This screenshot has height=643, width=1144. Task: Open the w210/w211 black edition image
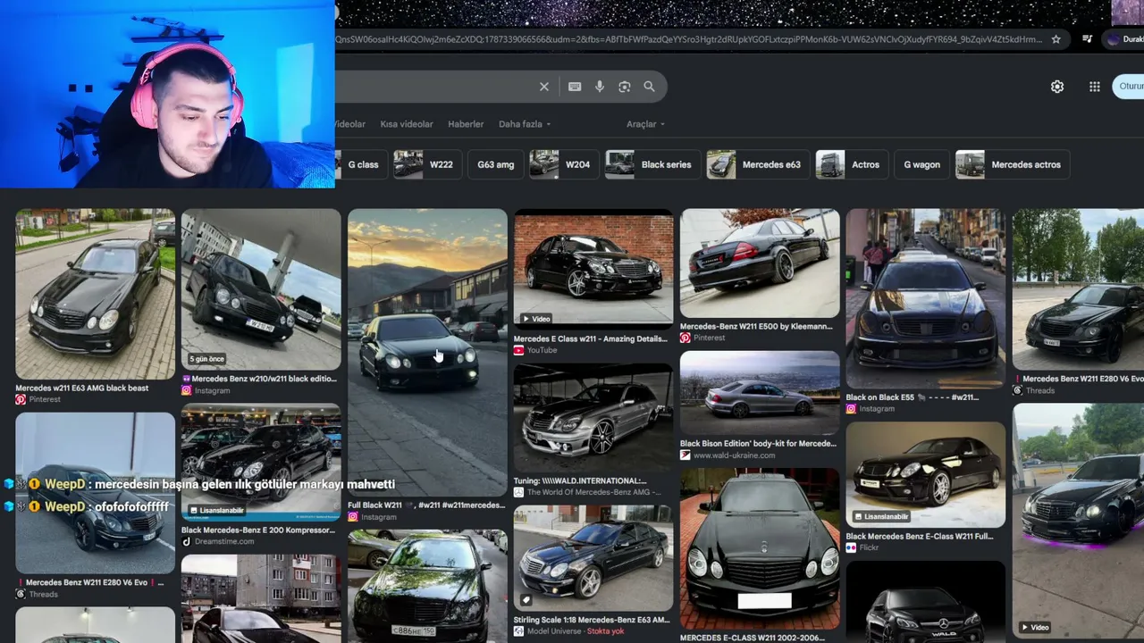pyautogui.click(x=261, y=289)
